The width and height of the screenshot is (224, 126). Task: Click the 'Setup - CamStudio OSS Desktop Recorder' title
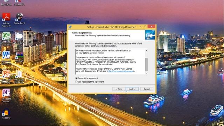click(x=112, y=27)
